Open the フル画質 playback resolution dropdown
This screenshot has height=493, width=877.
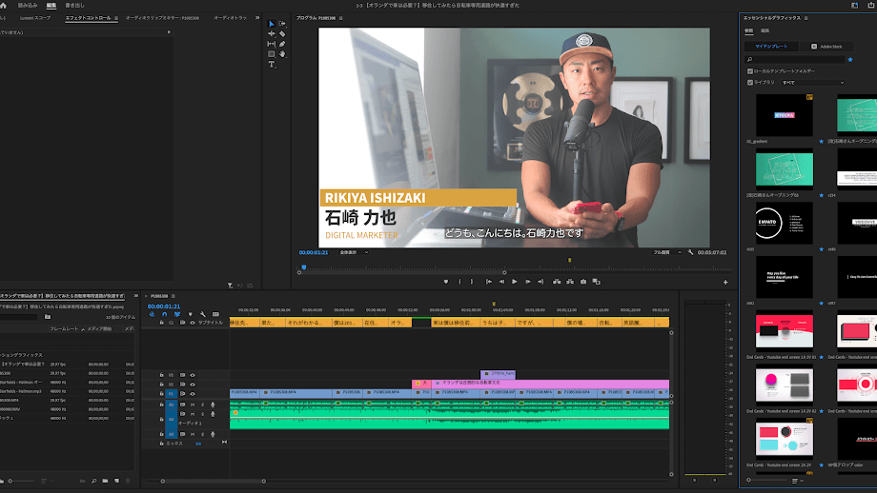click(664, 252)
